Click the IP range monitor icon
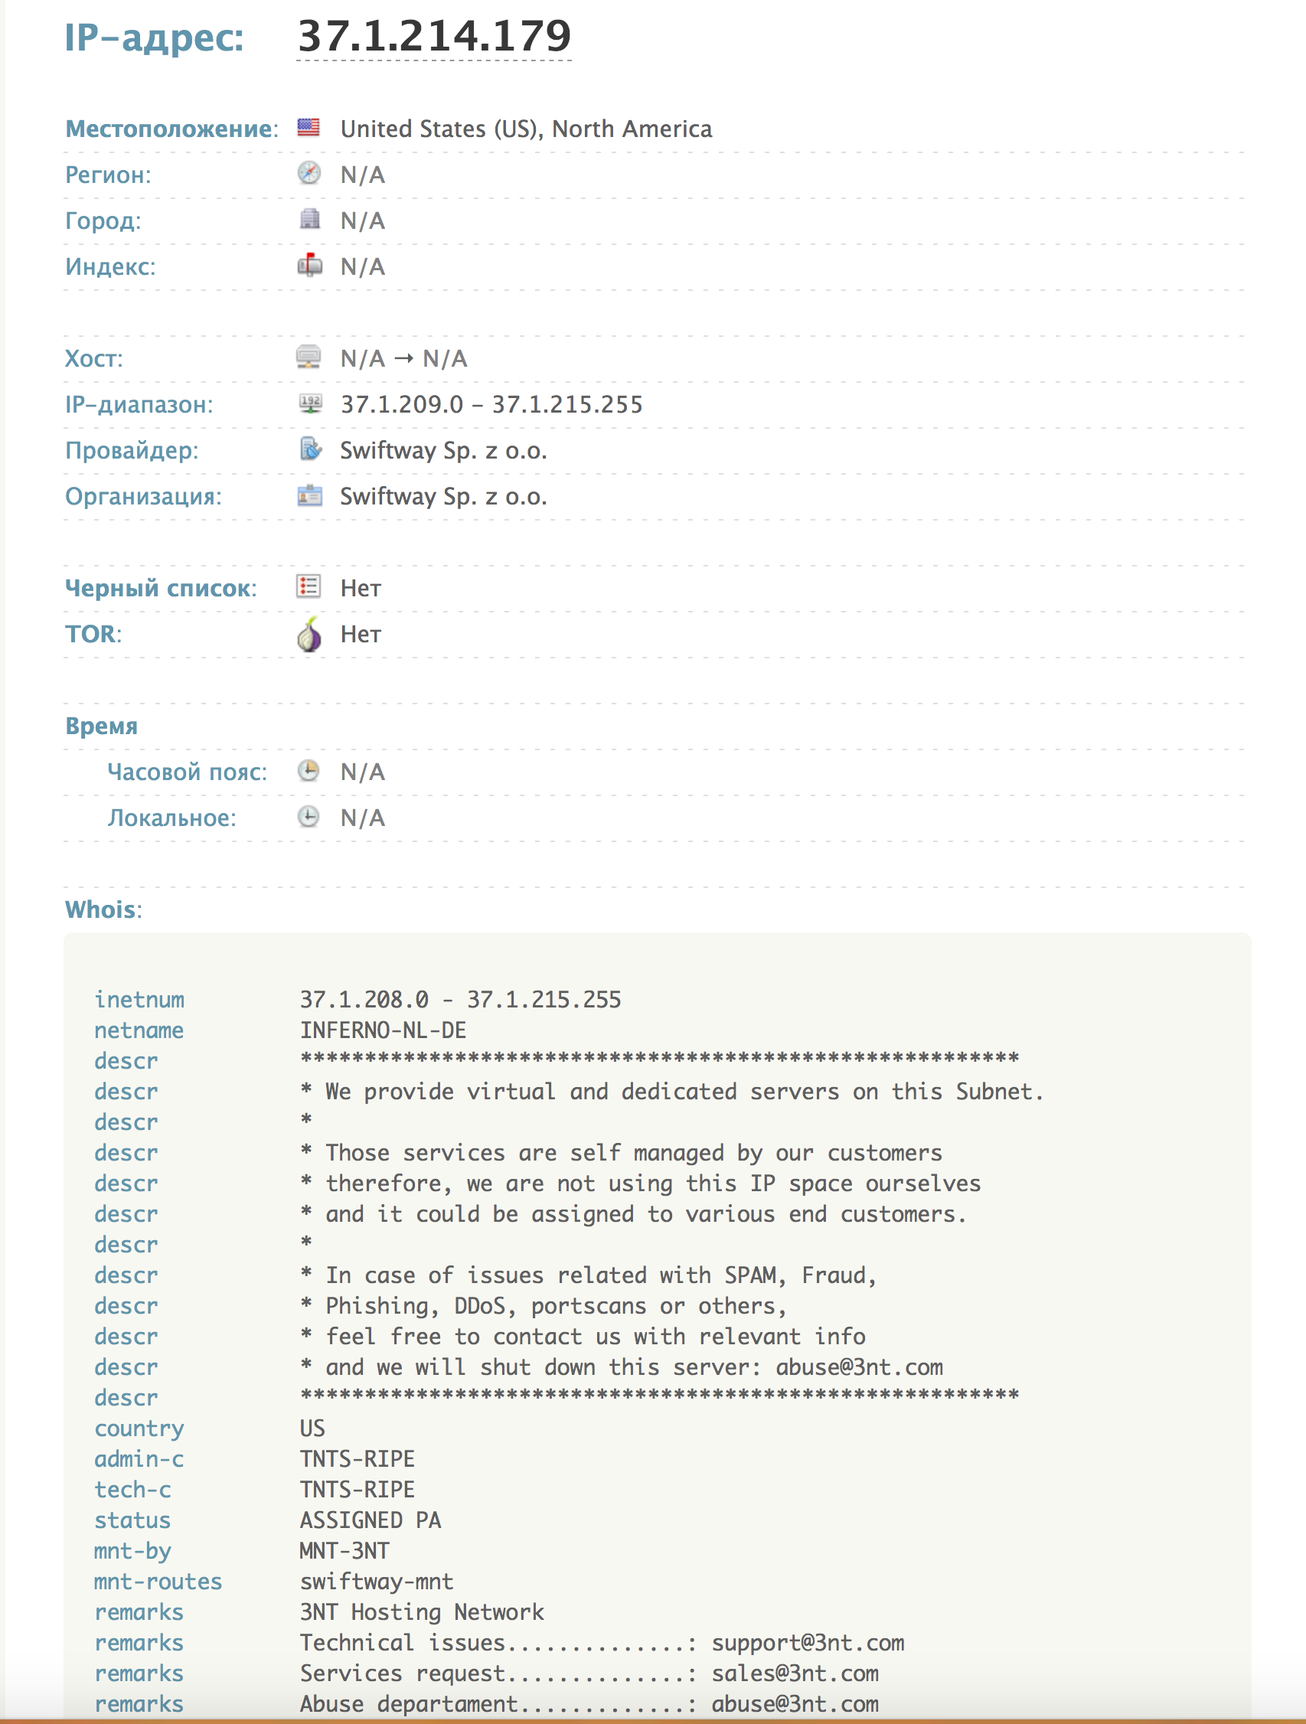The height and width of the screenshot is (1724, 1306). click(309, 403)
